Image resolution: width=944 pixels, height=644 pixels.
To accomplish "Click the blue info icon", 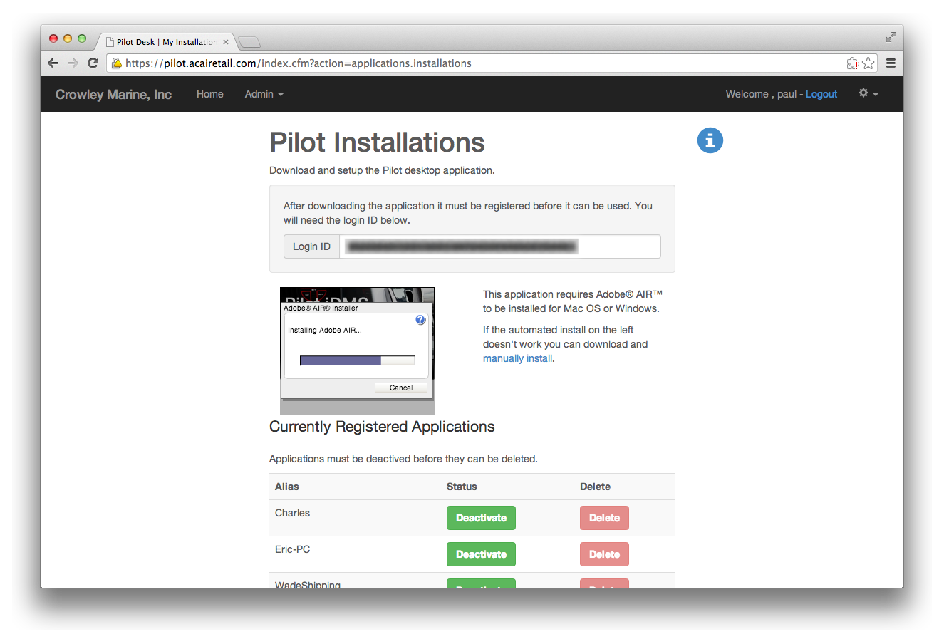I will click(710, 140).
